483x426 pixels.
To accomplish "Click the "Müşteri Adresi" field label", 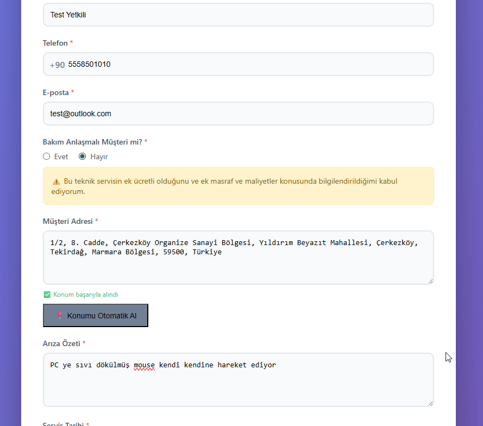I will (68, 221).
